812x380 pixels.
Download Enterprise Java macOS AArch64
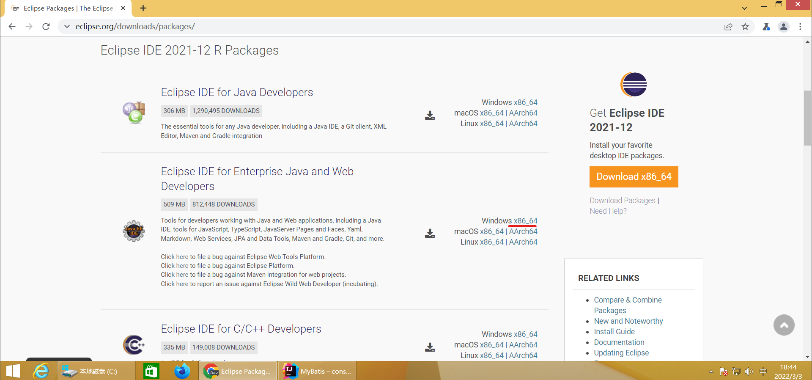click(523, 231)
